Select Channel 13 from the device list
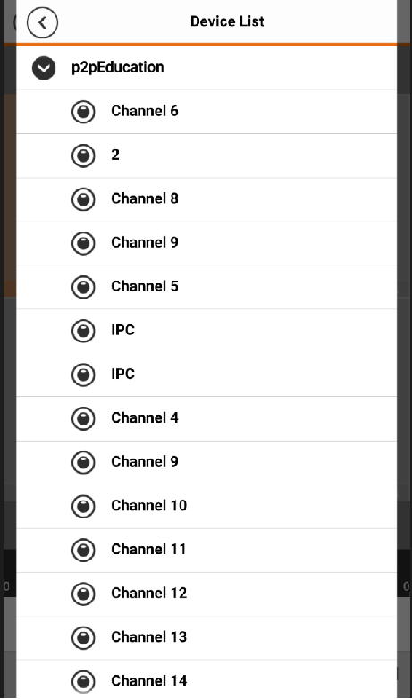Viewport: 412px width, 699px height. (x=206, y=637)
